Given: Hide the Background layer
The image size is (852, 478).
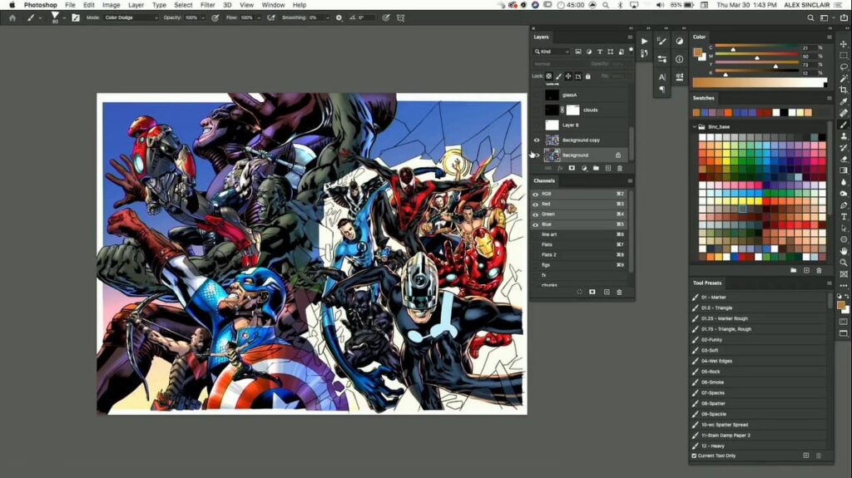Looking at the screenshot, I should (537, 155).
